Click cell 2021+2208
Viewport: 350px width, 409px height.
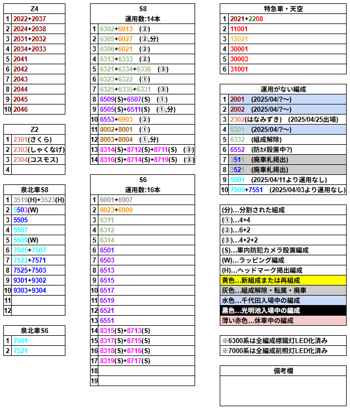point(287,19)
